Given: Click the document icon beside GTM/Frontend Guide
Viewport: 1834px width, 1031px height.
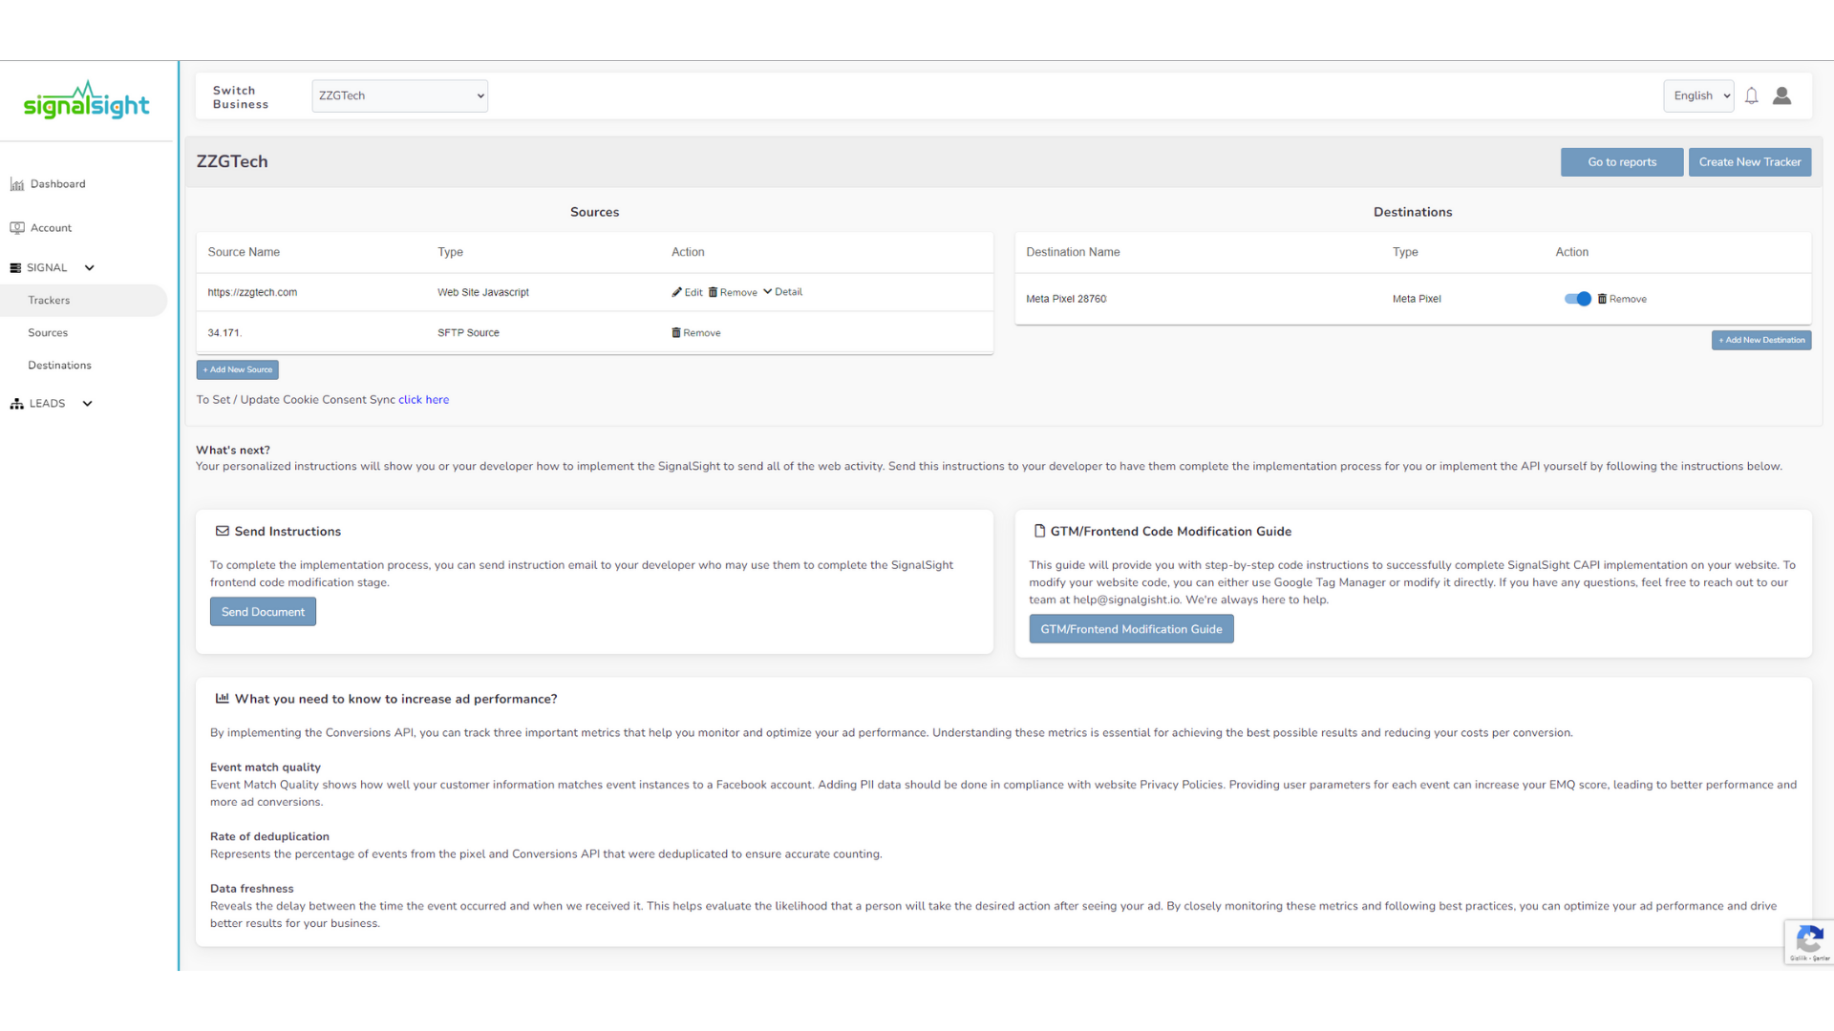Looking at the screenshot, I should tap(1039, 531).
